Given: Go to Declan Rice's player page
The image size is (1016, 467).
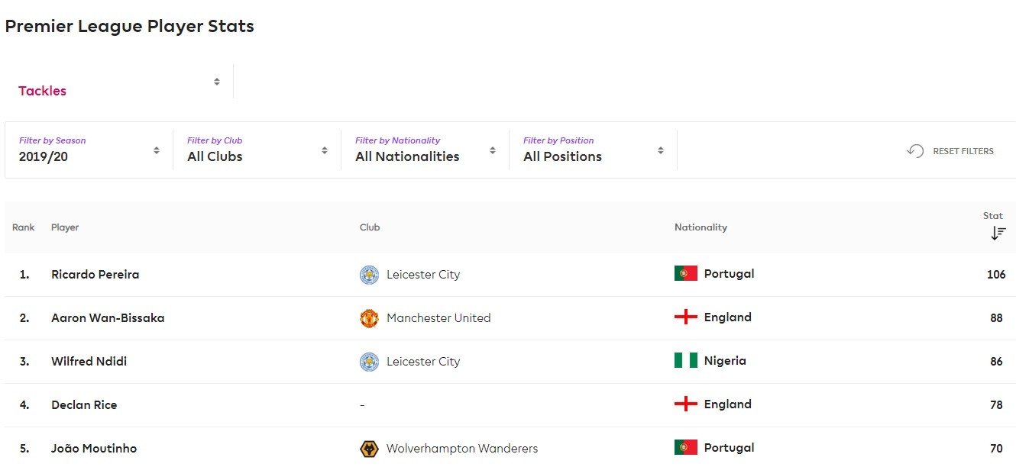Looking at the screenshot, I should pyautogui.click(x=84, y=405).
